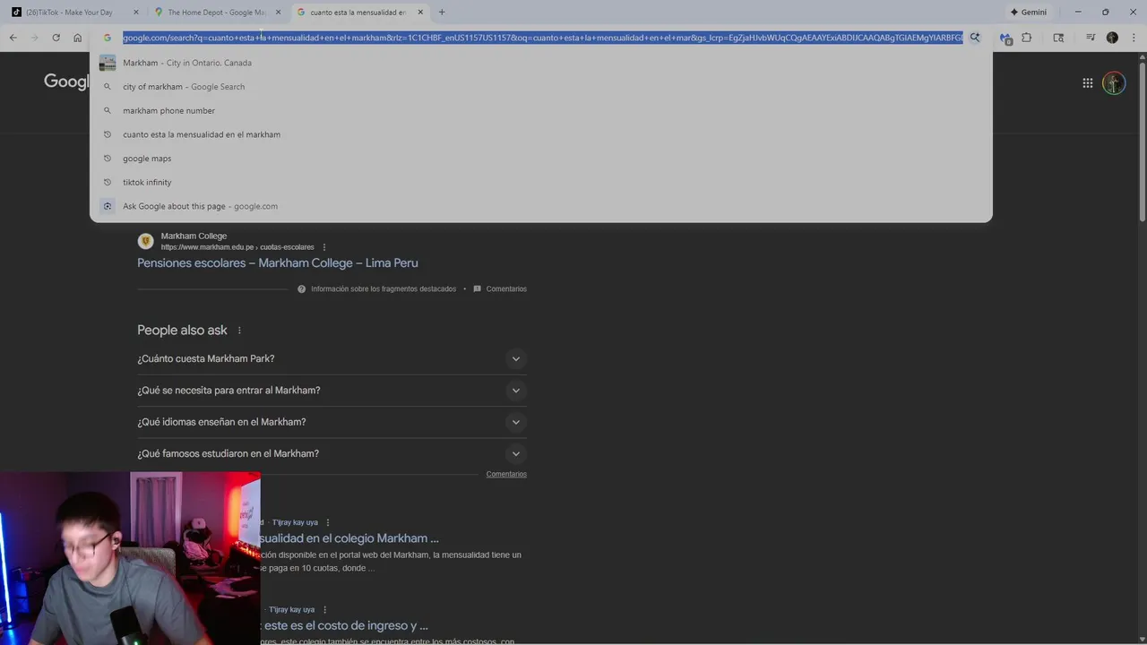Open options menu beside first T'ijray kay uya
The width and height of the screenshot is (1147, 645).
pyautogui.click(x=328, y=522)
